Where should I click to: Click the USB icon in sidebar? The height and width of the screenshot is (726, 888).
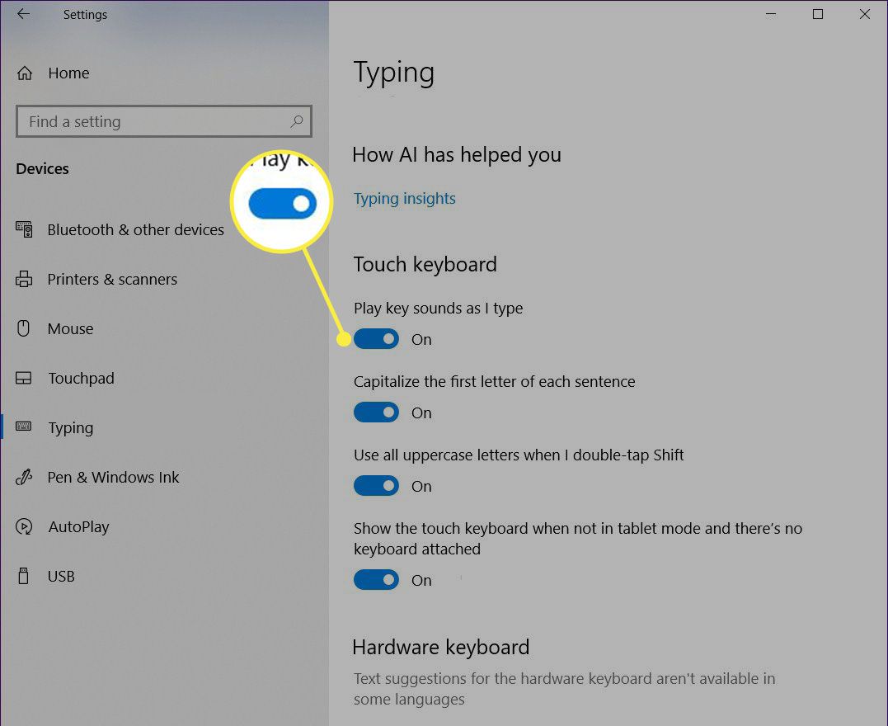tap(24, 576)
